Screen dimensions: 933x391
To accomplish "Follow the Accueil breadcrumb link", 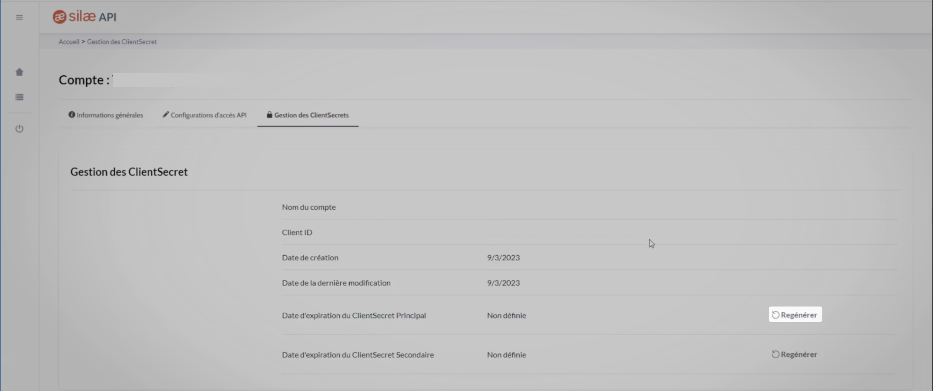I will [69, 42].
